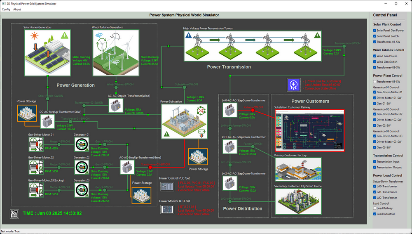412x234 pixels.
Task: Click the red Railway-SW:OFF switch node
Action: tap(253, 110)
